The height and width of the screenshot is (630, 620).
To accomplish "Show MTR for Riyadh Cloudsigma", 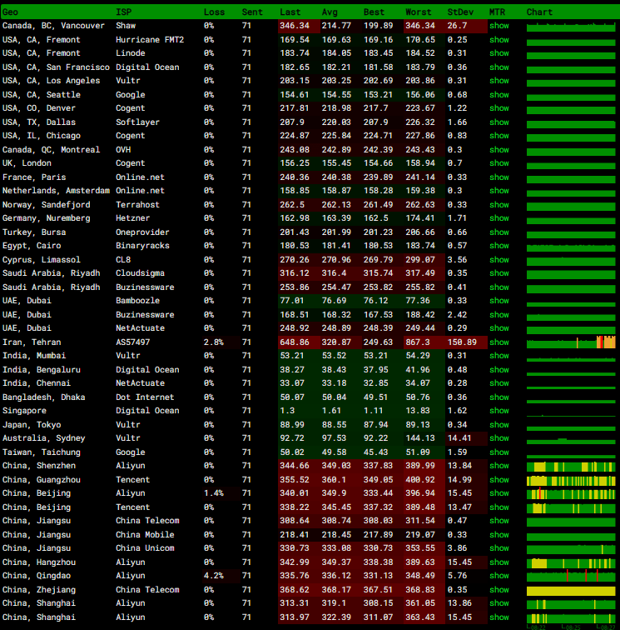I will (498, 273).
